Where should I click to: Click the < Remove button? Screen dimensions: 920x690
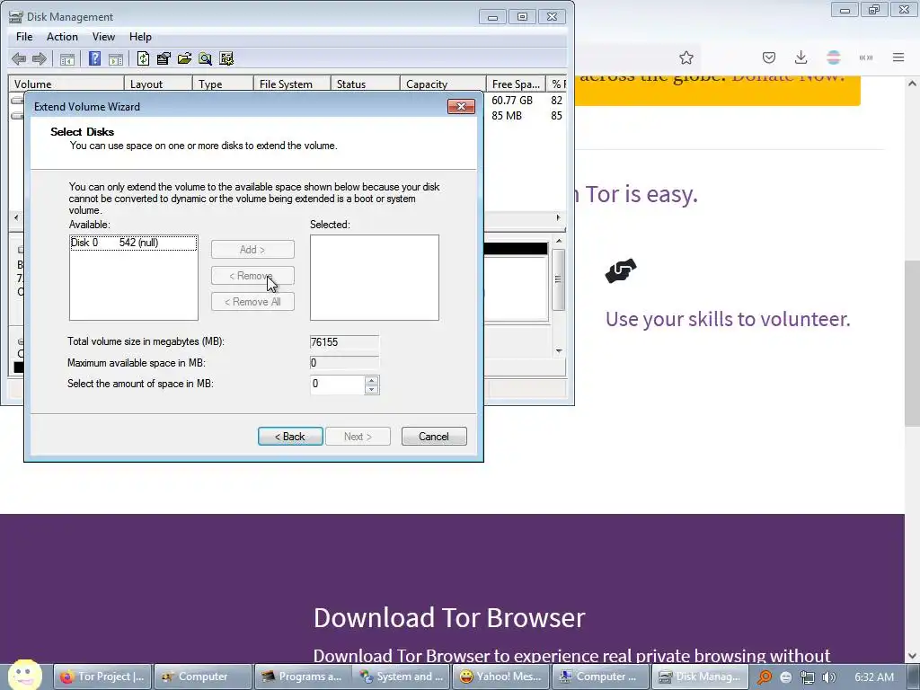pos(252,276)
